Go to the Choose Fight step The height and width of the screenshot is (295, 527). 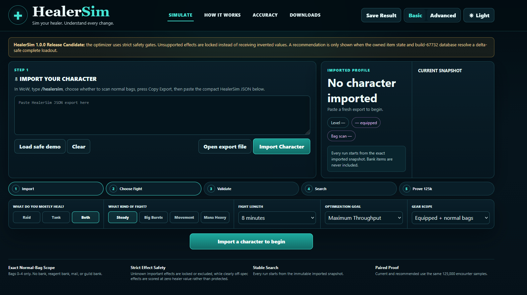pos(153,189)
